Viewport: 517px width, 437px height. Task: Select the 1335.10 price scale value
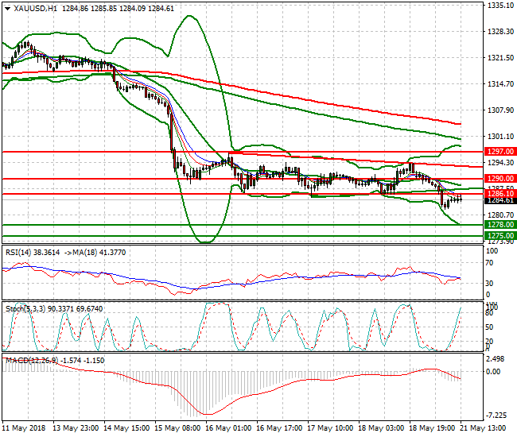click(x=500, y=5)
